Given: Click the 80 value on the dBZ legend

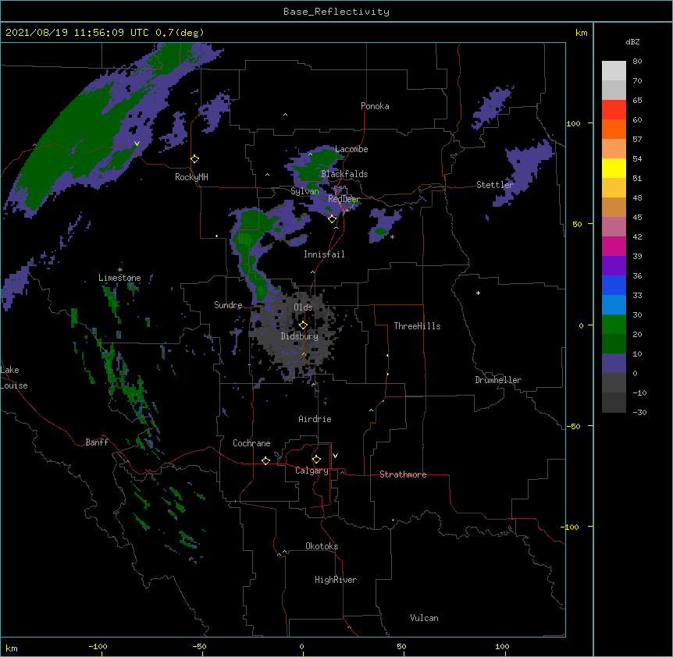Looking at the screenshot, I should [x=637, y=62].
